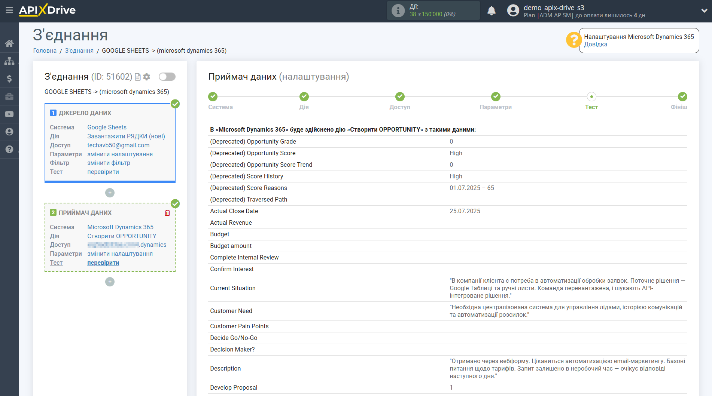Click змінити фільтр link
The height and width of the screenshot is (396, 712).
pyautogui.click(x=109, y=163)
